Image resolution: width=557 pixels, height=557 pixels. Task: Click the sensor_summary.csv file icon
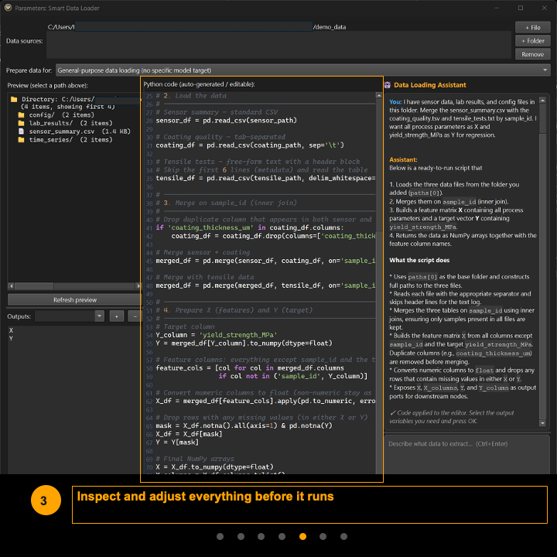(22, 132)
